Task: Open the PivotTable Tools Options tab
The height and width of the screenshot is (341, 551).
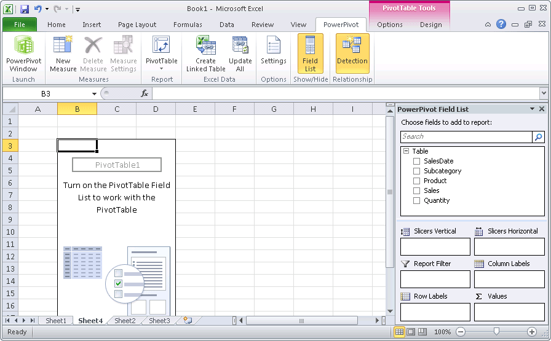Action: click(x=390, y=25)
